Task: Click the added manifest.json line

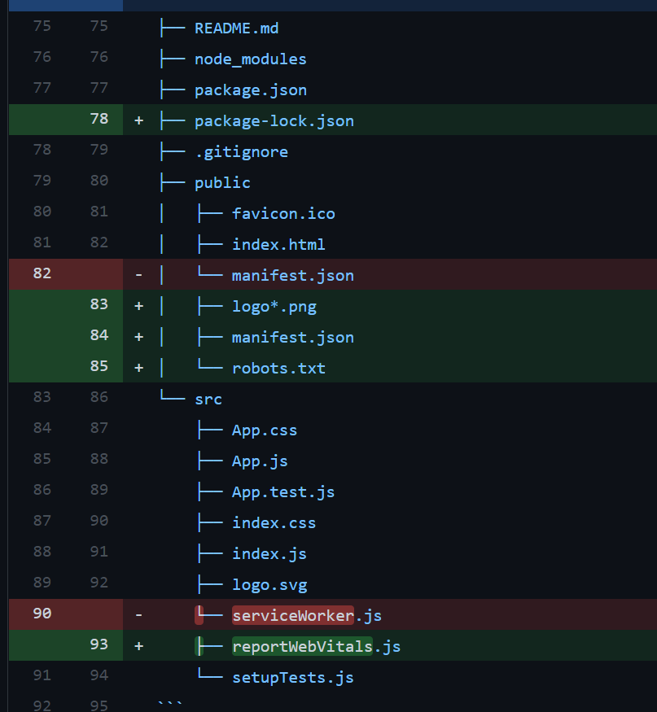Action: tap(292, 337)
